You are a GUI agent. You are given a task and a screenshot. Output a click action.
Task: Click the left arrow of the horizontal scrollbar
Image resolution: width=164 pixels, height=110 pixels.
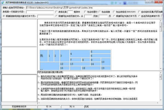(39, 103)
